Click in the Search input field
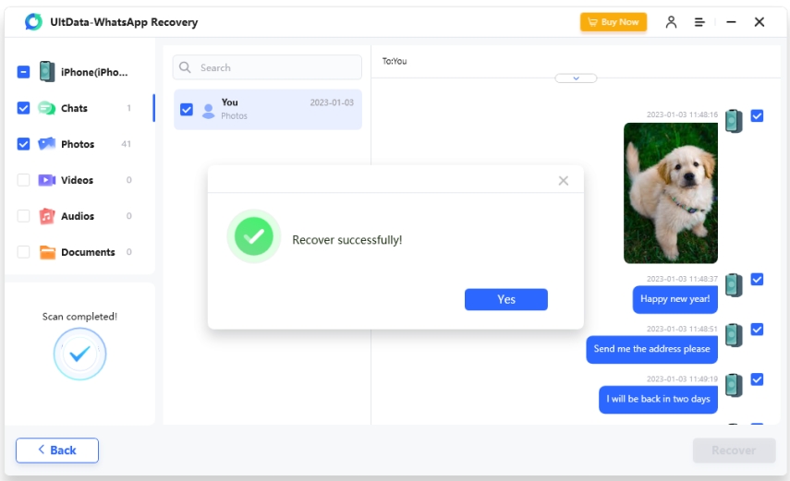Screen dimensions: 790x481 coord(267,67)
